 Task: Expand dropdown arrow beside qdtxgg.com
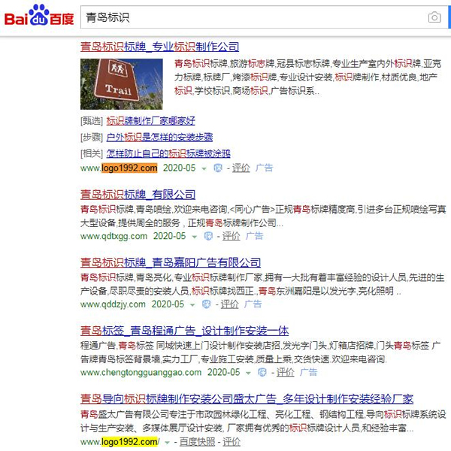(195, 237)
